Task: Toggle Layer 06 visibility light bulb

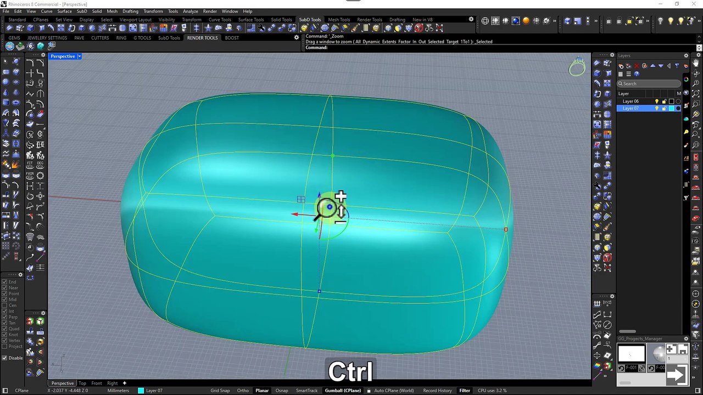Action: point(657,101)
